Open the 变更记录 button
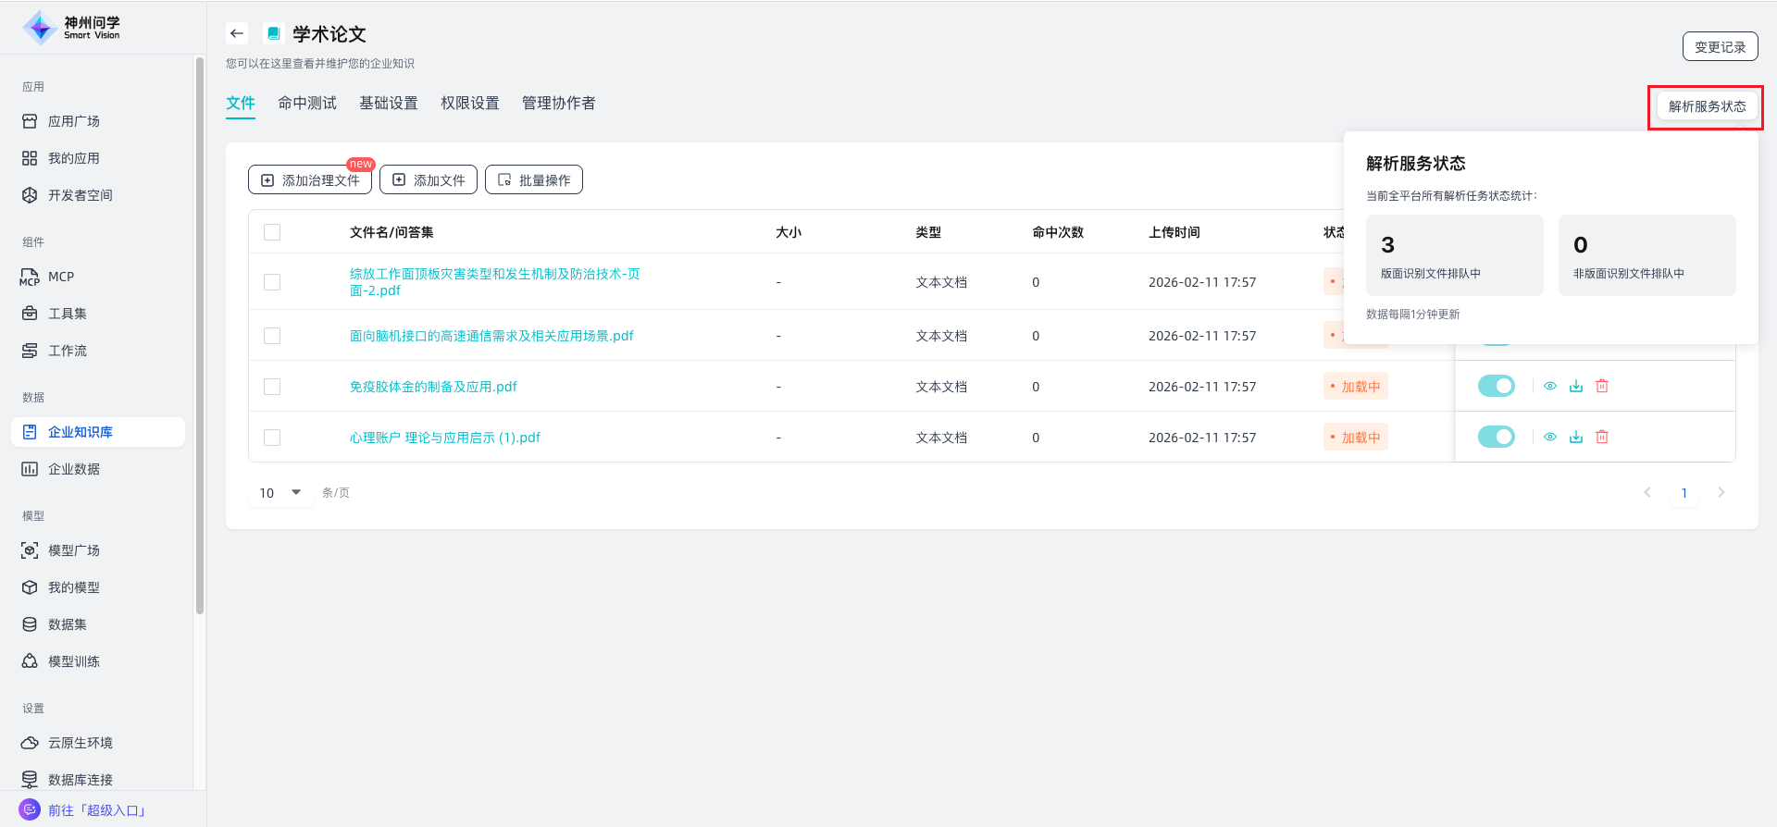Image resolution: width=1777 pixels, height=827 pixels. click(1720, 47)
